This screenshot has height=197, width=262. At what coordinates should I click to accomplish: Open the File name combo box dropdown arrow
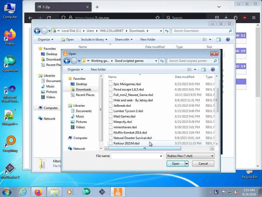[161, 156]
